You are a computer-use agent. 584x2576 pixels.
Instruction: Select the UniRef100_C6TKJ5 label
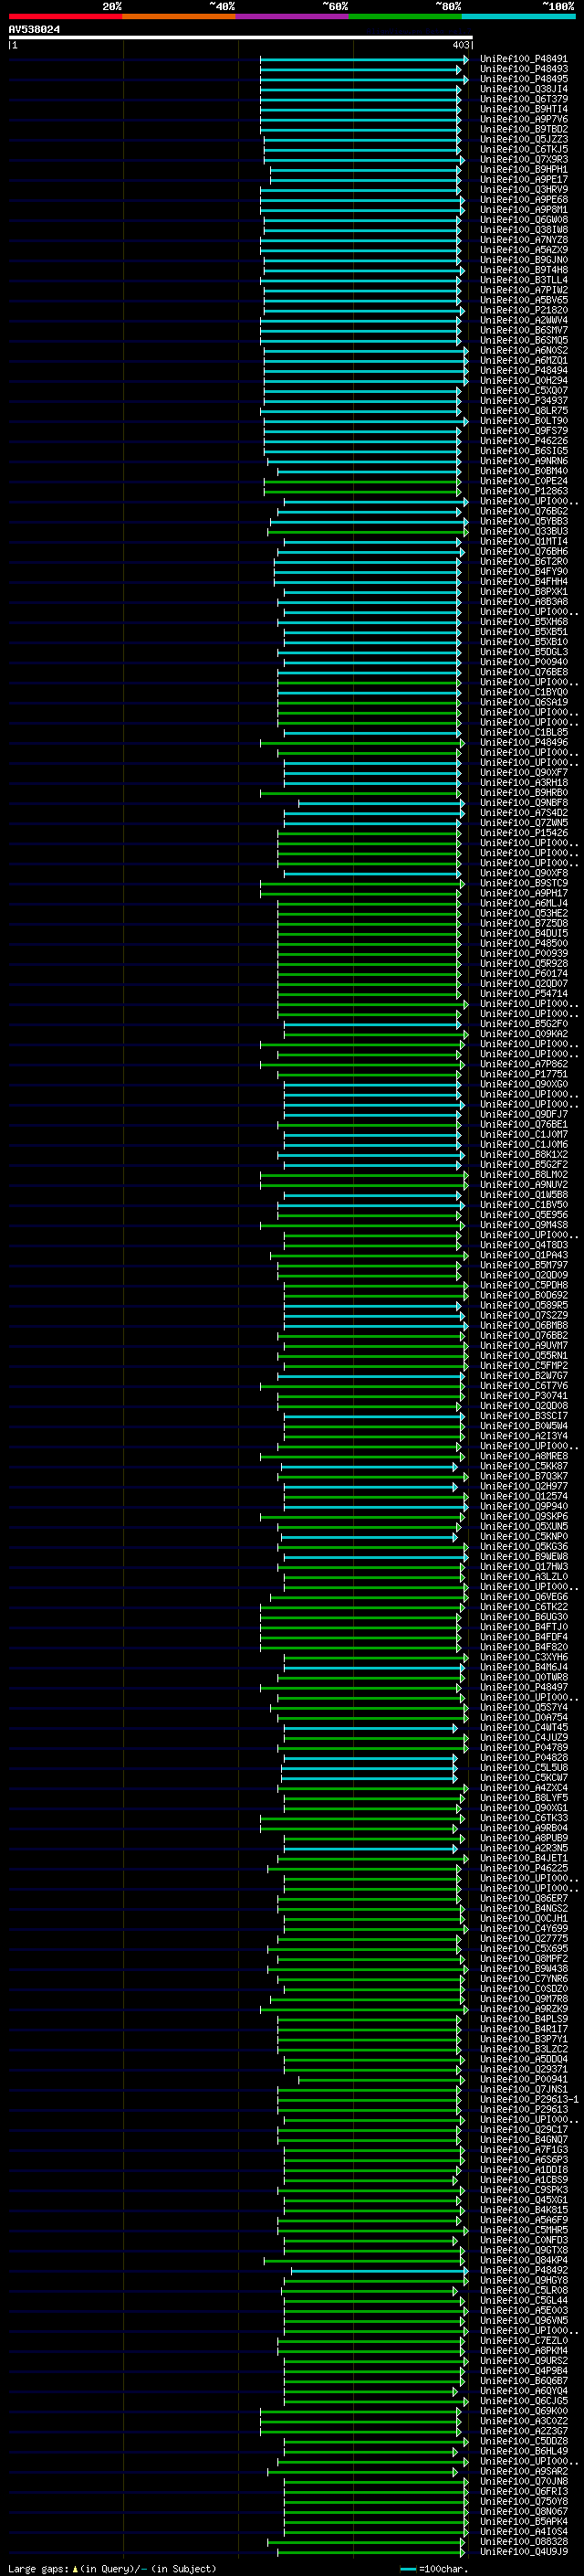coord(523,150)
